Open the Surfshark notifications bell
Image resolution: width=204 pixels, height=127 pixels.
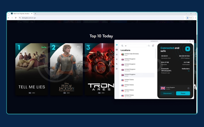tap(153, 46)
